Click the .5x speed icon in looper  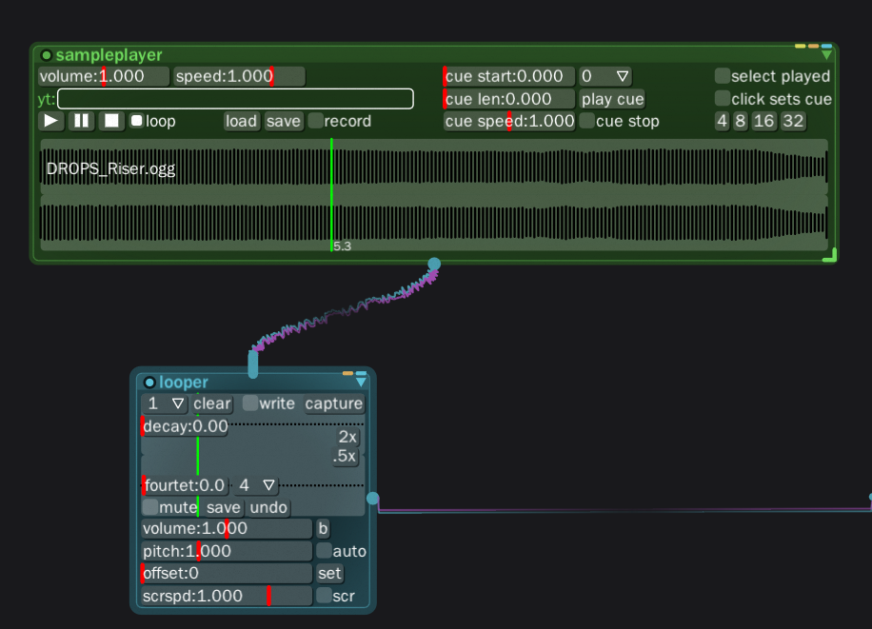point(343,456)
